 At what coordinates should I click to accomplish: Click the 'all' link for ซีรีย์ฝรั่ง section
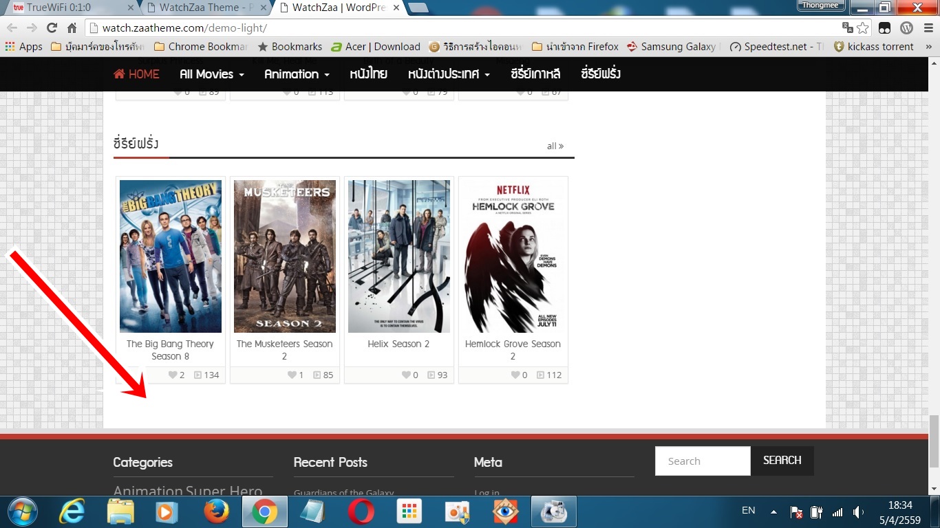click(555, 146)
